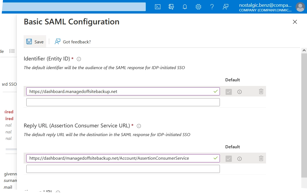Open the user account avatar
Screen dimensions: 307x193
(300, 7)
